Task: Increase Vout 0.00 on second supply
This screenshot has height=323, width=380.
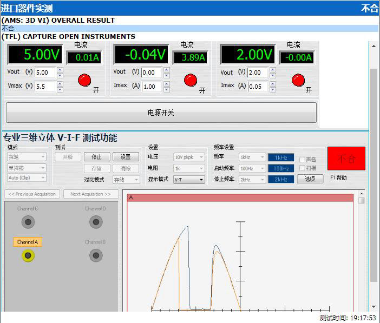Action: coord(167,70)
